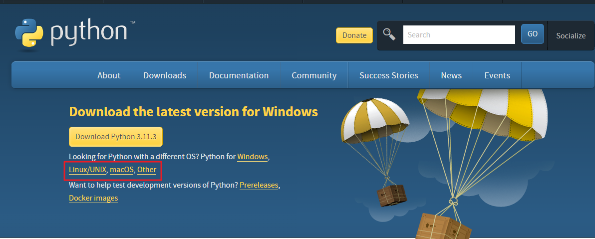Click the heading "Download the latest version for Windows"

[194, 112]
